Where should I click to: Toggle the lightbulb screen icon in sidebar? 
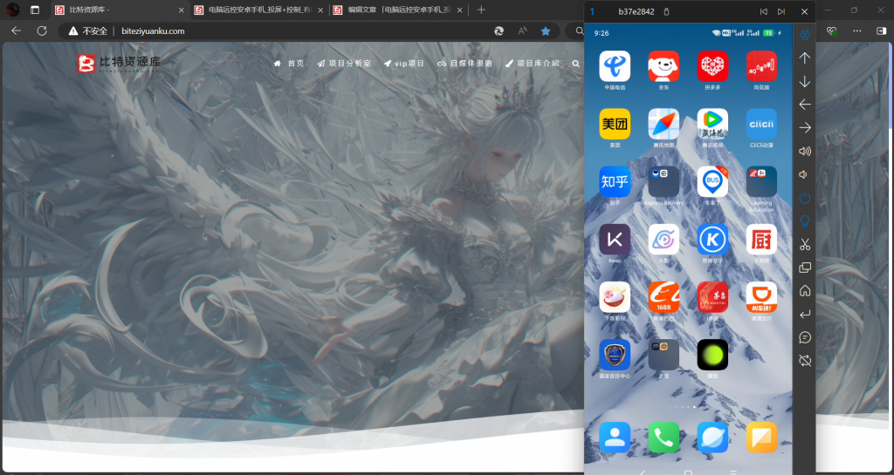click(x=804, y=221)
